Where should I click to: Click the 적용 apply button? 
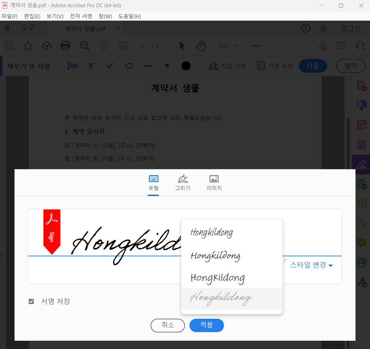207,325
